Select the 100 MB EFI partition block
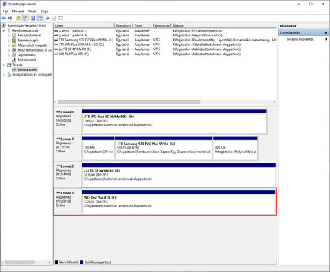The image size is (330, 272). pos(98,148)
